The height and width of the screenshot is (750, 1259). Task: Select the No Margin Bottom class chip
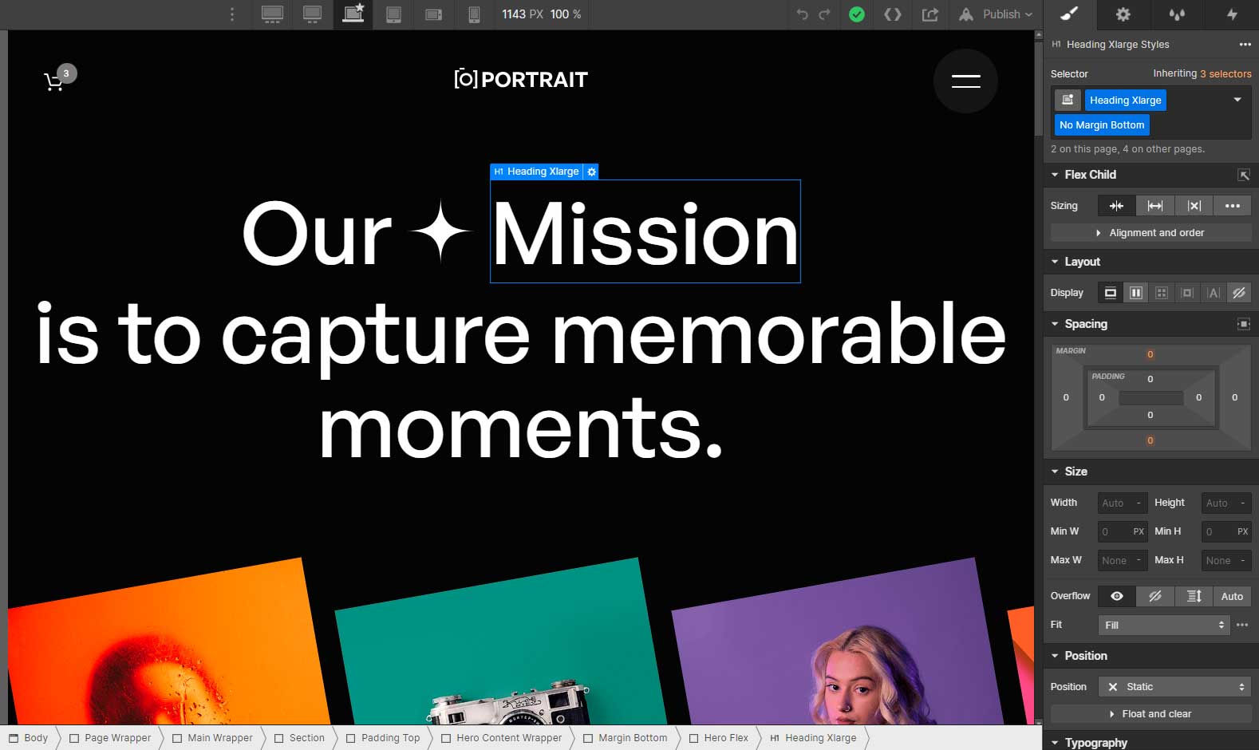pos(1102,125)
